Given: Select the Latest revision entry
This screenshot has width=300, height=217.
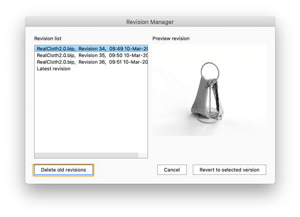Looking at the screenshot, I should [x=53, y=69].
